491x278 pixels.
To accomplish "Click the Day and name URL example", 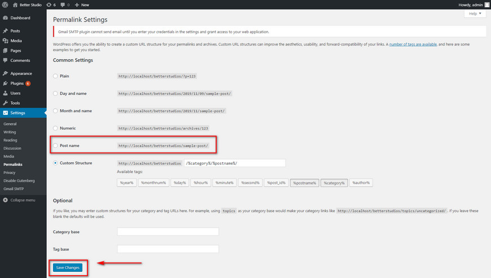I will pyautogui.click(x=175, y=93).
